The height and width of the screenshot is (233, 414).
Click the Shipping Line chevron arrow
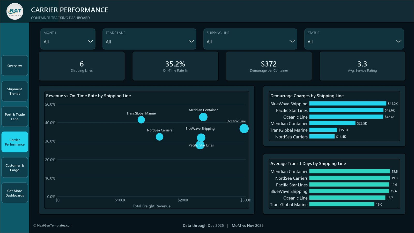pyautogui.click(x=292, y=41)
